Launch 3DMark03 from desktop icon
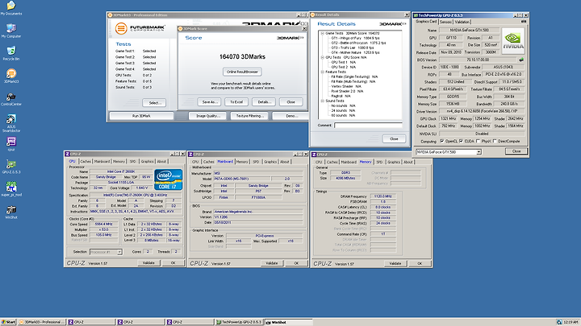Screen dimensions: 581x326 pyautogui.click(x=11, y=76)
